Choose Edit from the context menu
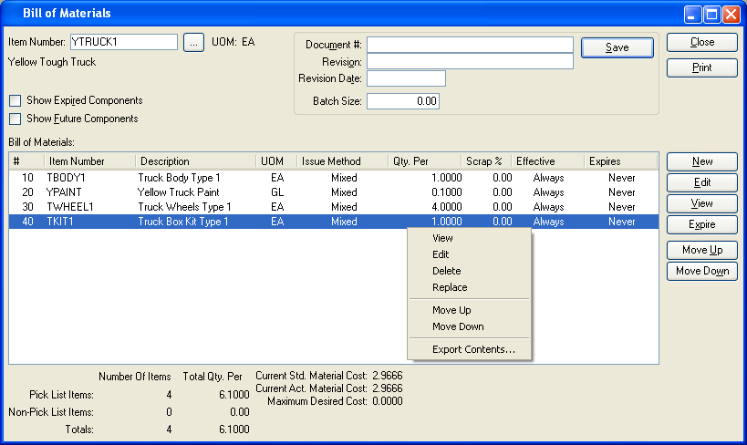Screen dimensions: 747x445 [441, 254]
